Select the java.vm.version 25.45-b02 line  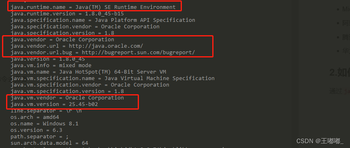(54, 104)
